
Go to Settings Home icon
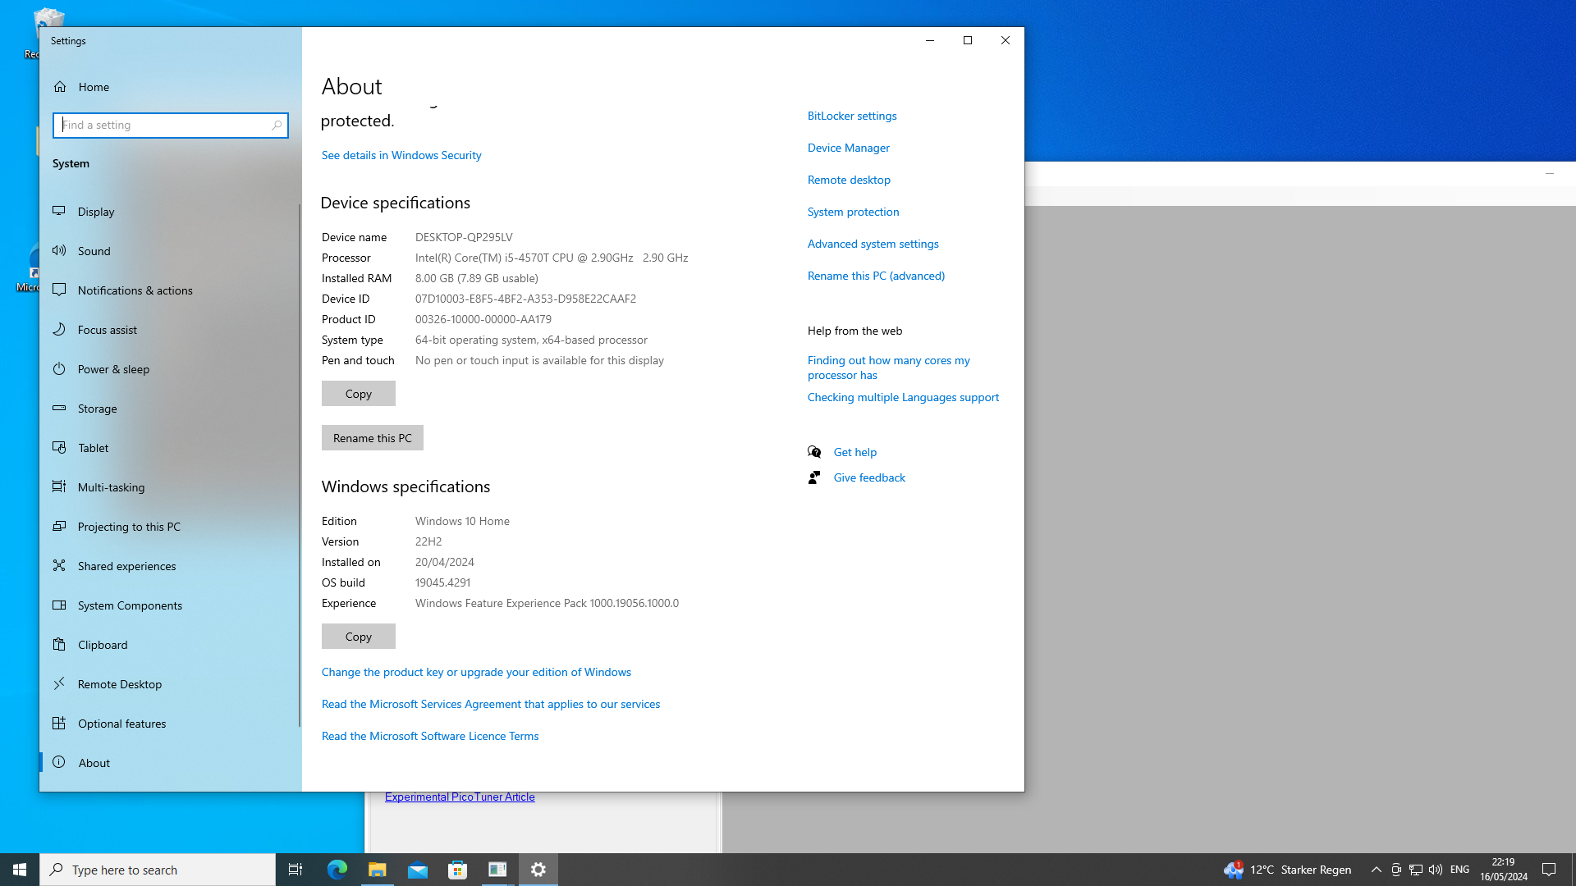point(60,86)
